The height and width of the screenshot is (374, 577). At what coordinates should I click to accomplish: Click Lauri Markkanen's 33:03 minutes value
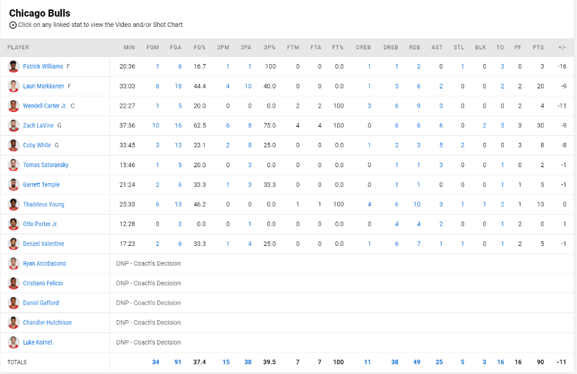click(x=127, y=86)
